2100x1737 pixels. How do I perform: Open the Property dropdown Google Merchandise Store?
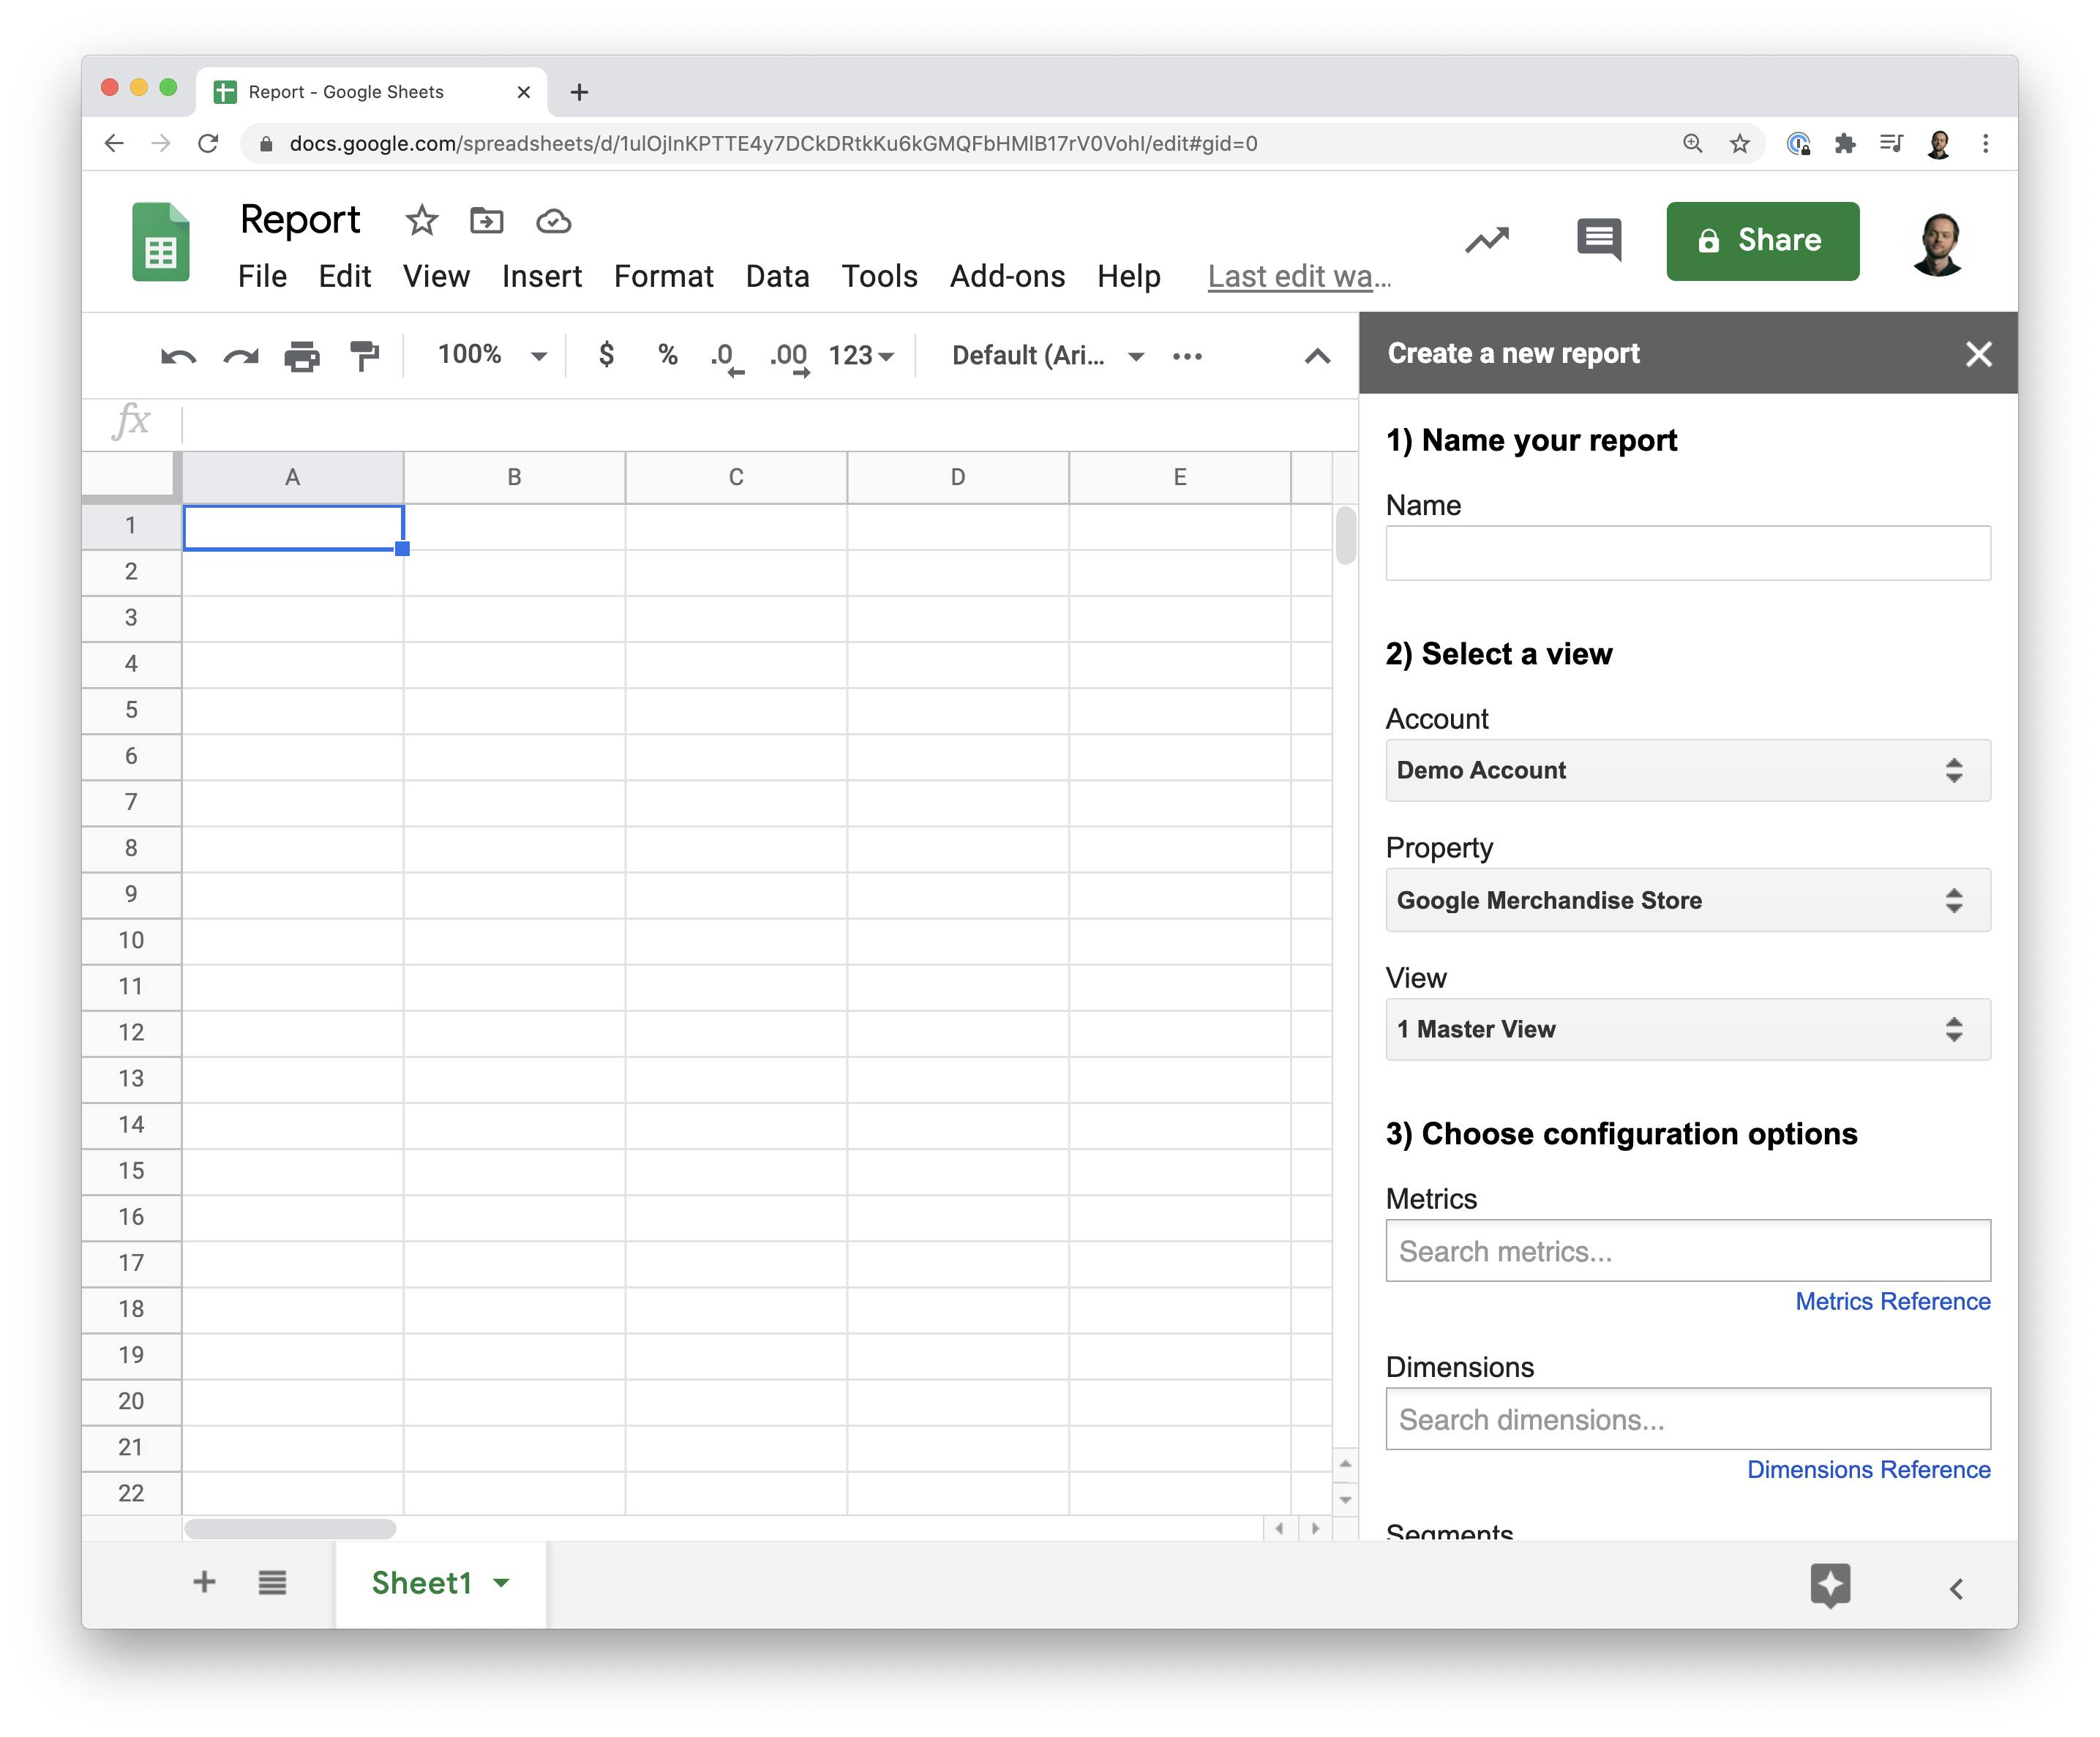(x=1687, y=900)
